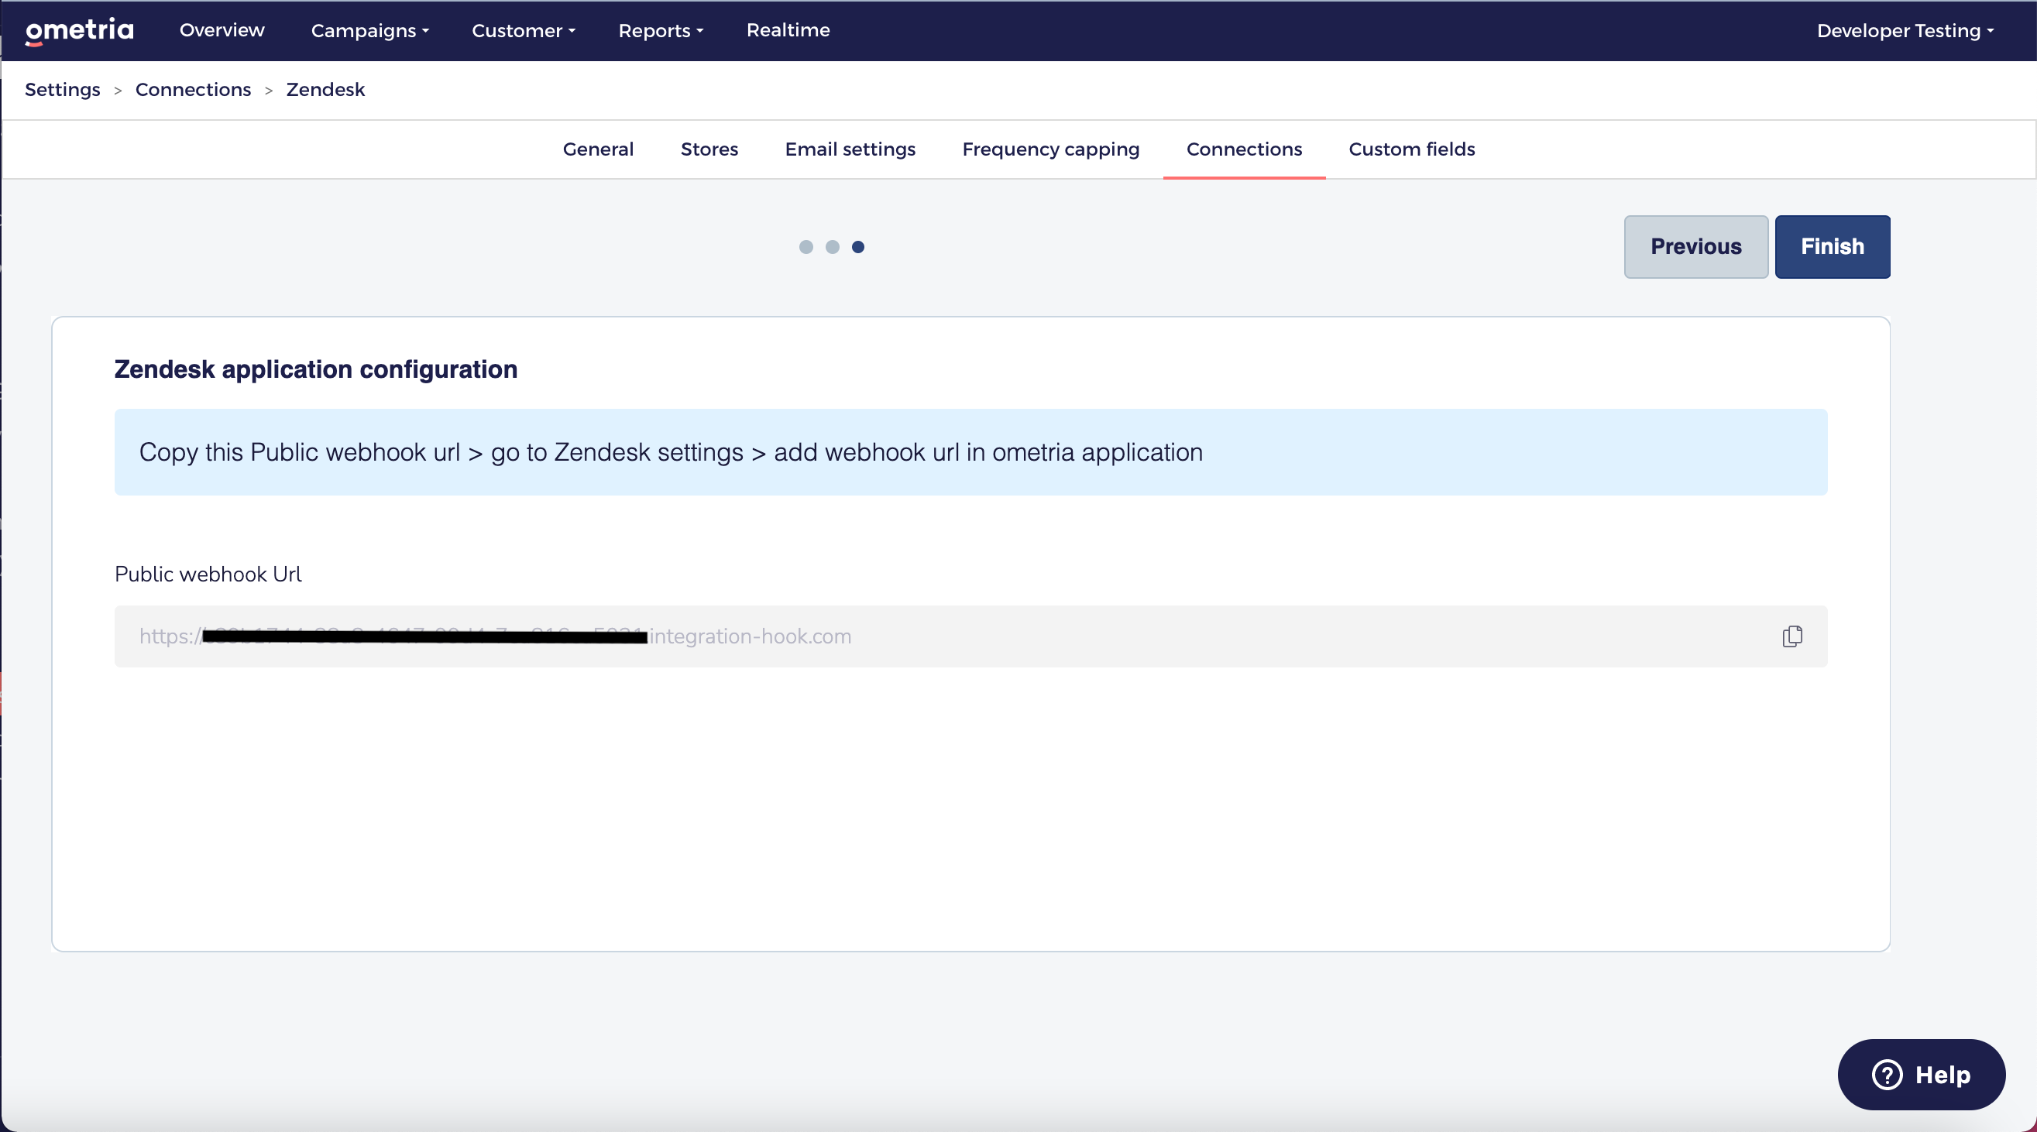Open the Email settings tab
The image size is (2037, 1132).
coord(850,149)
